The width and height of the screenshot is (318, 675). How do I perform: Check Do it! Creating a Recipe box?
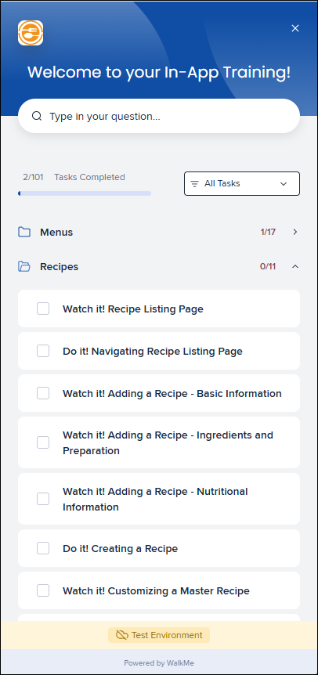point(43,548)
